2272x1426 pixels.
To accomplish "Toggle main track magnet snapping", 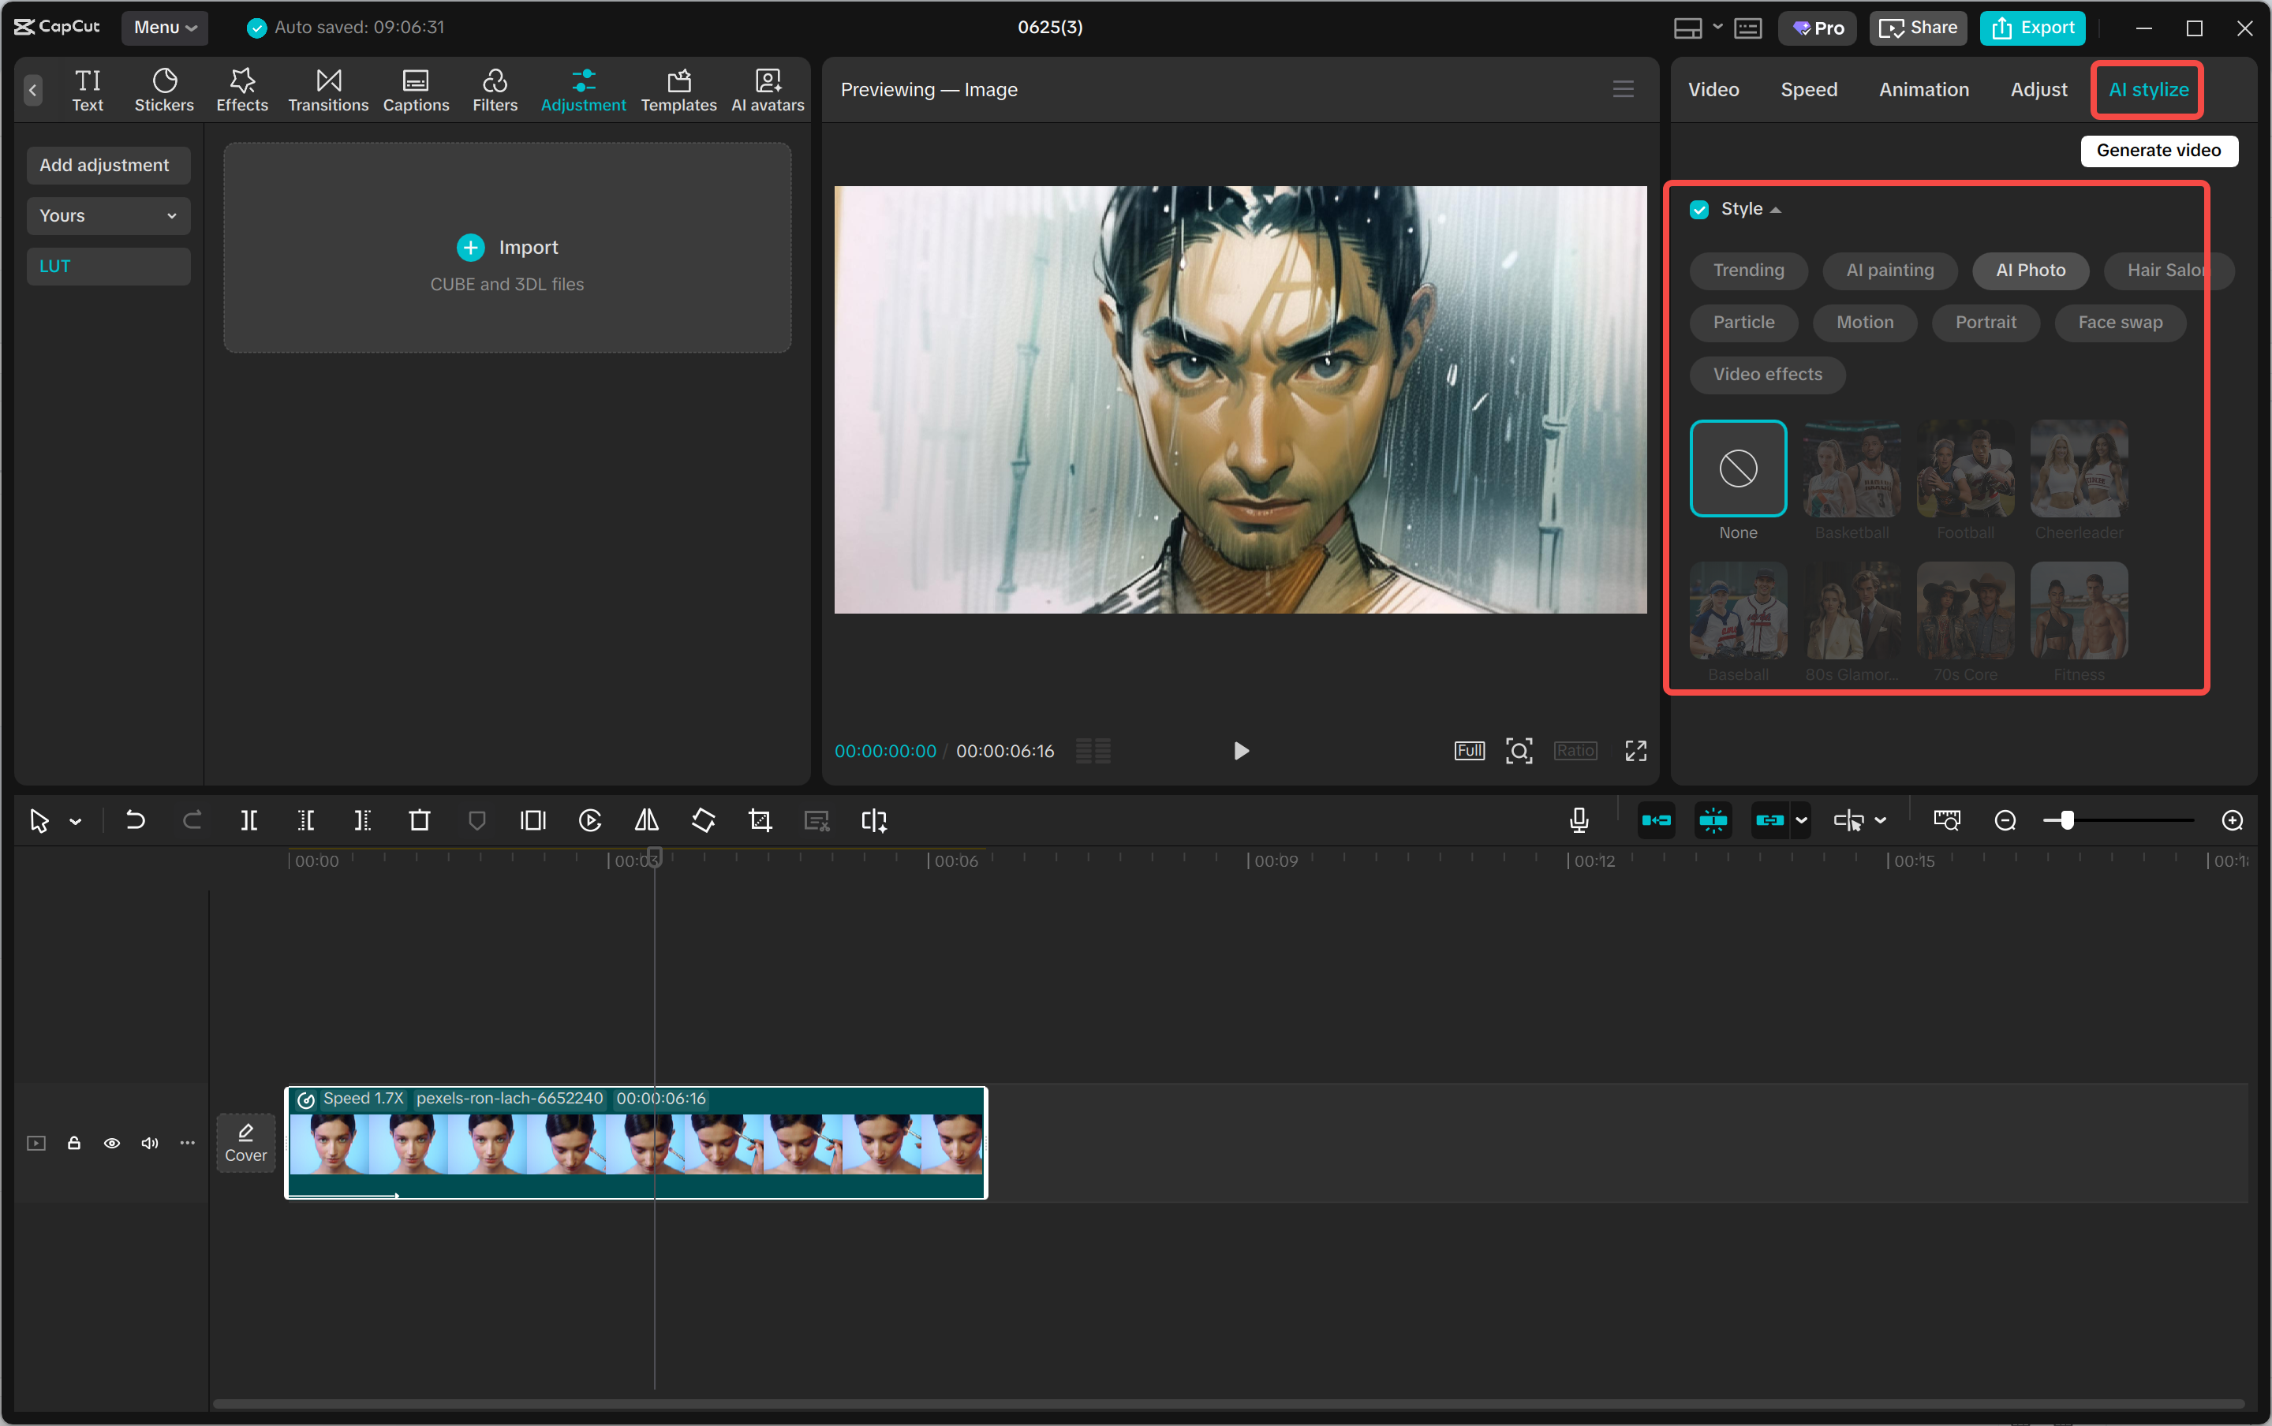I will tap(1656, 820).
